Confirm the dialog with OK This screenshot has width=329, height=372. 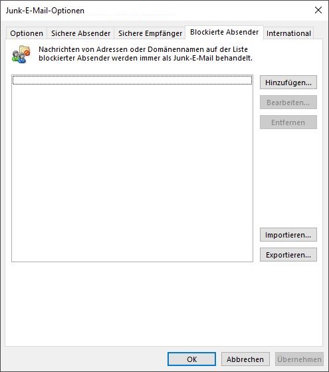(191, 359)
